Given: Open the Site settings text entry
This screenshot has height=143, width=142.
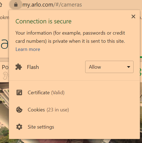Looking at the screenshot, I should pos(41,127).
